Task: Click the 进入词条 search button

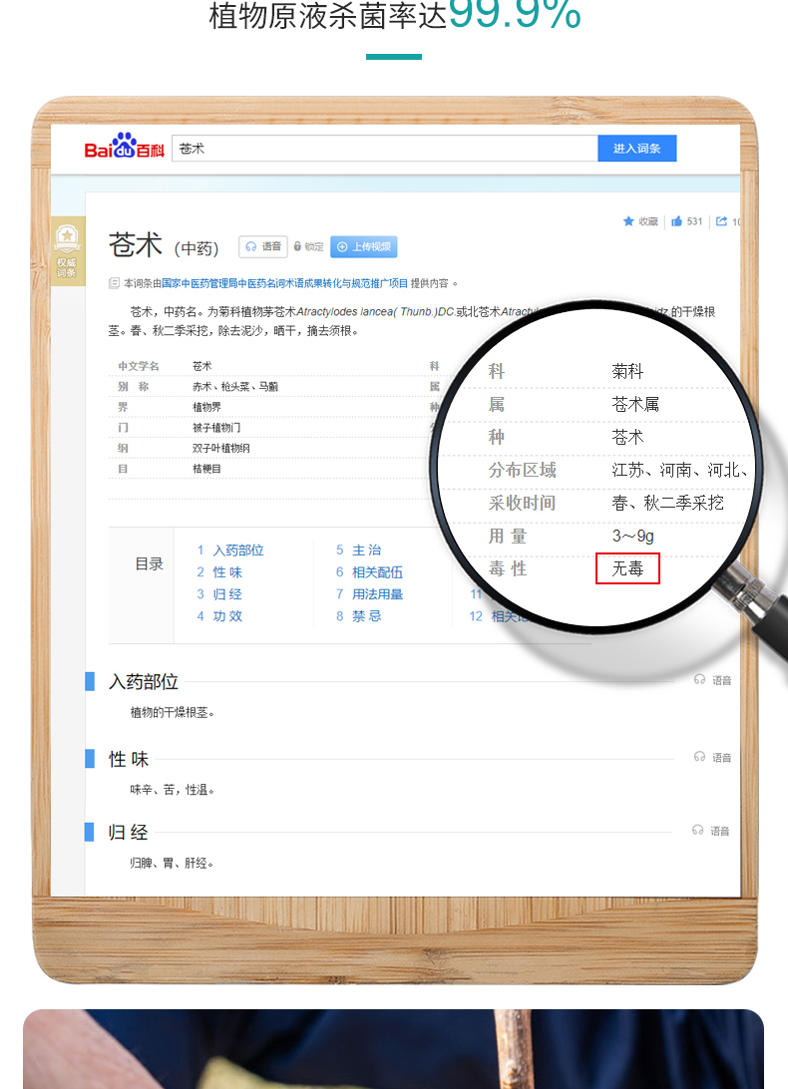Action: [636, 149]
